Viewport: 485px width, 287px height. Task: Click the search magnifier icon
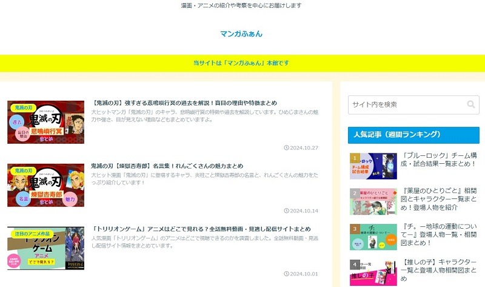pyautogui.click(x=470, y=104)
